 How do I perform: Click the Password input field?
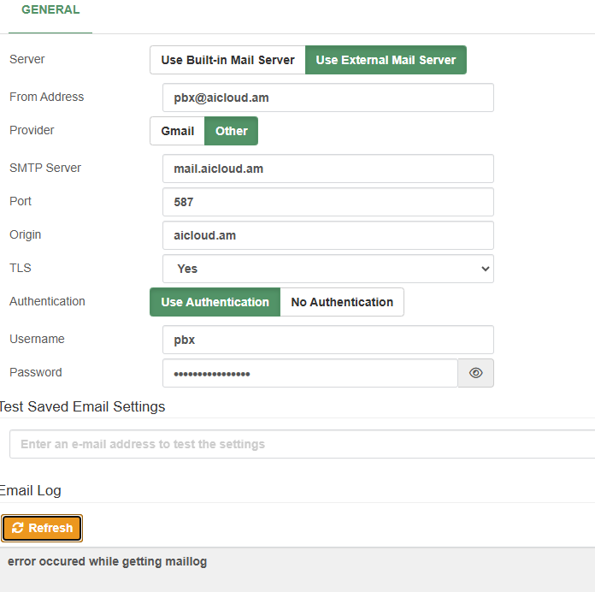(x=310, y=373)
